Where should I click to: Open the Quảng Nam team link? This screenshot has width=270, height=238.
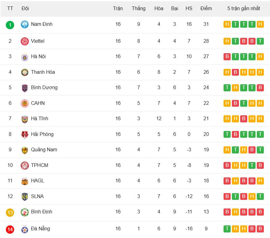44,150
